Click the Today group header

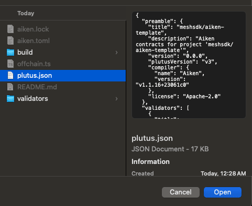(x=26, y=13)
